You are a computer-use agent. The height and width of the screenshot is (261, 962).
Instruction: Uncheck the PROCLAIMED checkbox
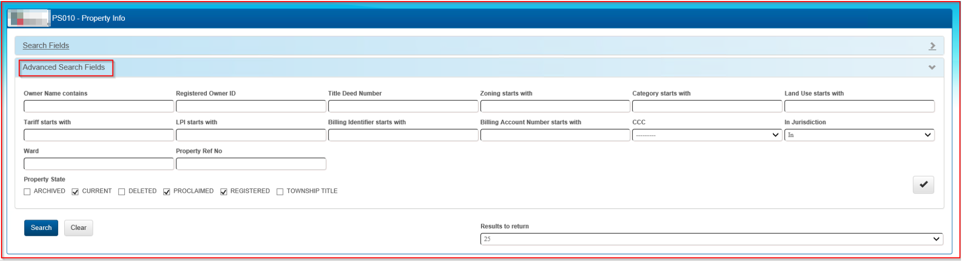coord(167,192)
